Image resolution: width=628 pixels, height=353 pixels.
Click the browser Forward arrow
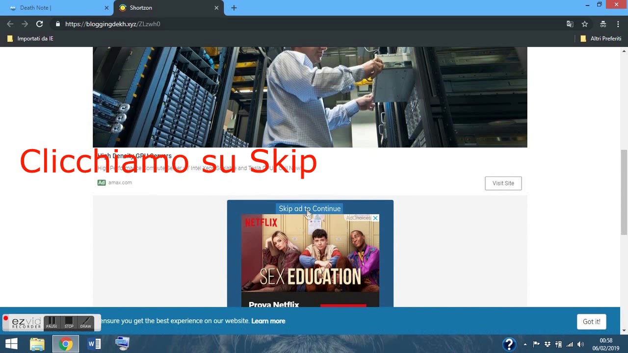pyautogui.click(x=25, y=24)
